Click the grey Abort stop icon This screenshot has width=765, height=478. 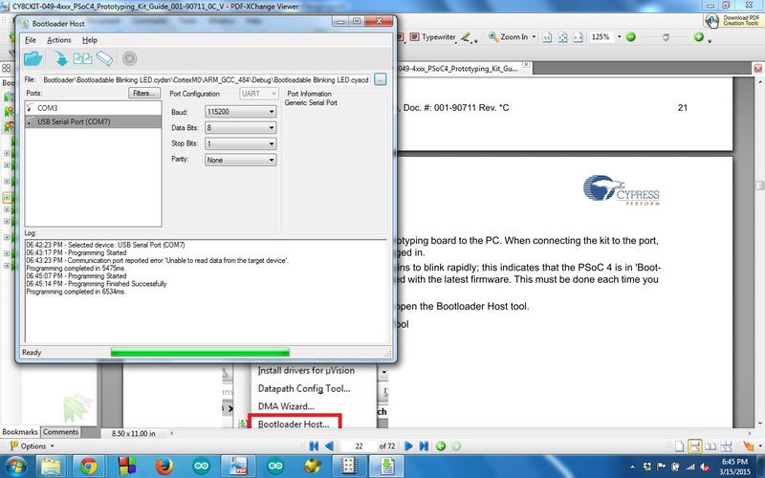(x=129, y=58)
